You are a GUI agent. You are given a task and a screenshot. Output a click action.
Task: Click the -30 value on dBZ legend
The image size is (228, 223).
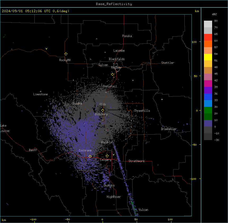(217, 140)
